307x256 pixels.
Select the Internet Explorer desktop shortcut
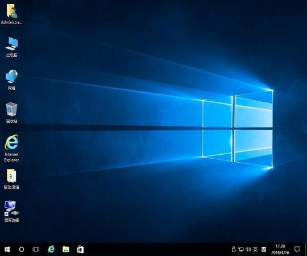(x=12, y=148)
